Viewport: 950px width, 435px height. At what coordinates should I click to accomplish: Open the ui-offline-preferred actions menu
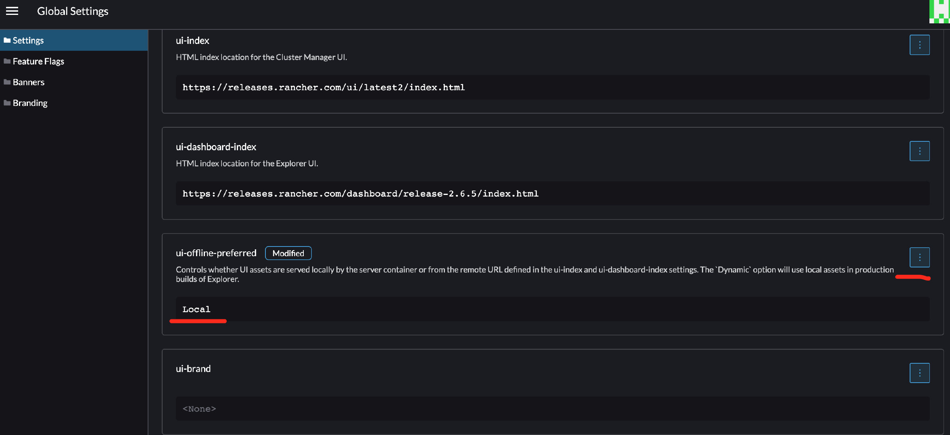[x=919, y=257]
